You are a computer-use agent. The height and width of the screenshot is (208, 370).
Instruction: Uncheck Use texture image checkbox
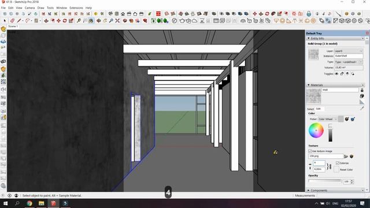point(310,151)
